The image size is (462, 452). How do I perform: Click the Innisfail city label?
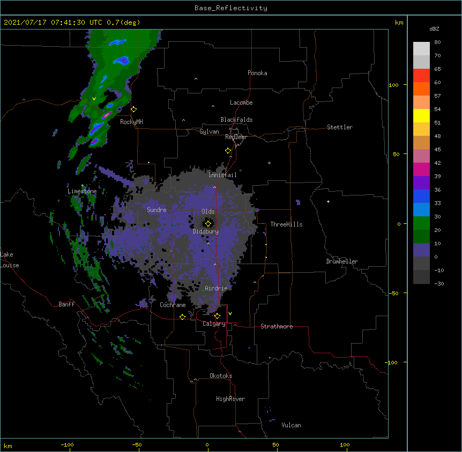click(222, 175)
